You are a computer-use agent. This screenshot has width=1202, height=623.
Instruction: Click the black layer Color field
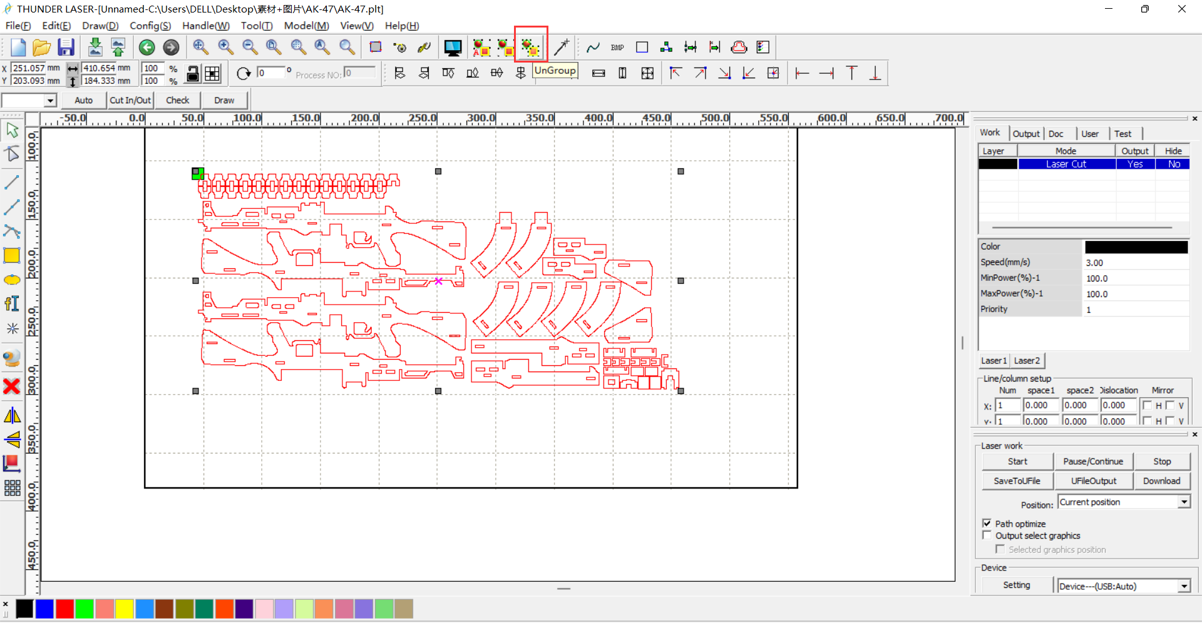point(1136,247)
